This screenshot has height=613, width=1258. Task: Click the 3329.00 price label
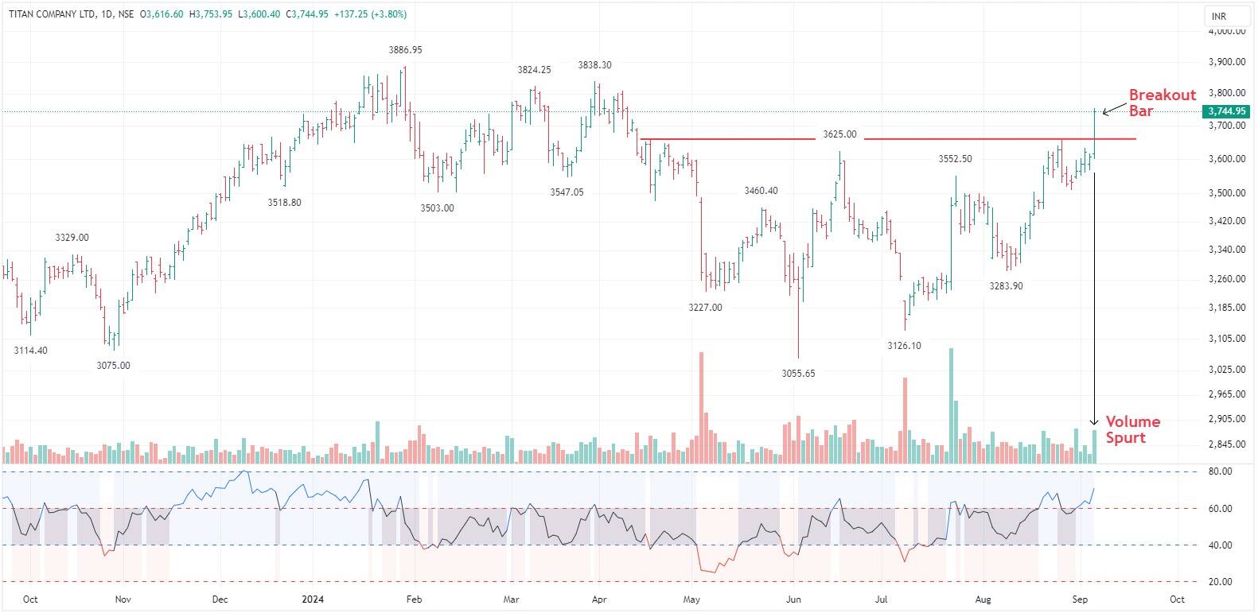click(x=72, y=238)
